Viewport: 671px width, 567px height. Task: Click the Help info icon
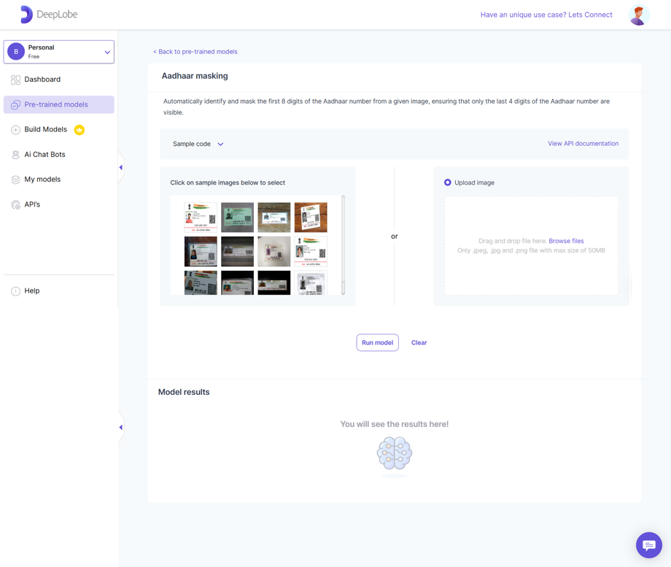coord(15,291)
